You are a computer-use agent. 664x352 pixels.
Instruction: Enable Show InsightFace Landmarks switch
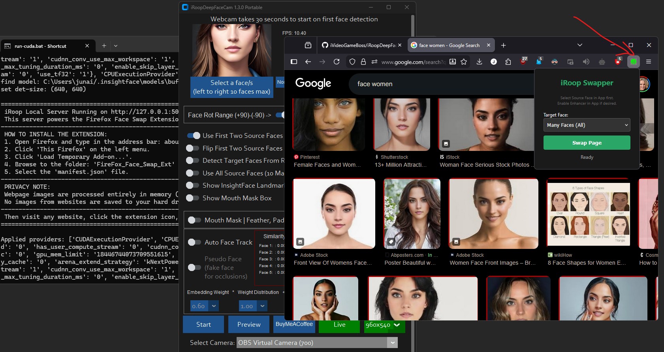[x=193, y=185]
